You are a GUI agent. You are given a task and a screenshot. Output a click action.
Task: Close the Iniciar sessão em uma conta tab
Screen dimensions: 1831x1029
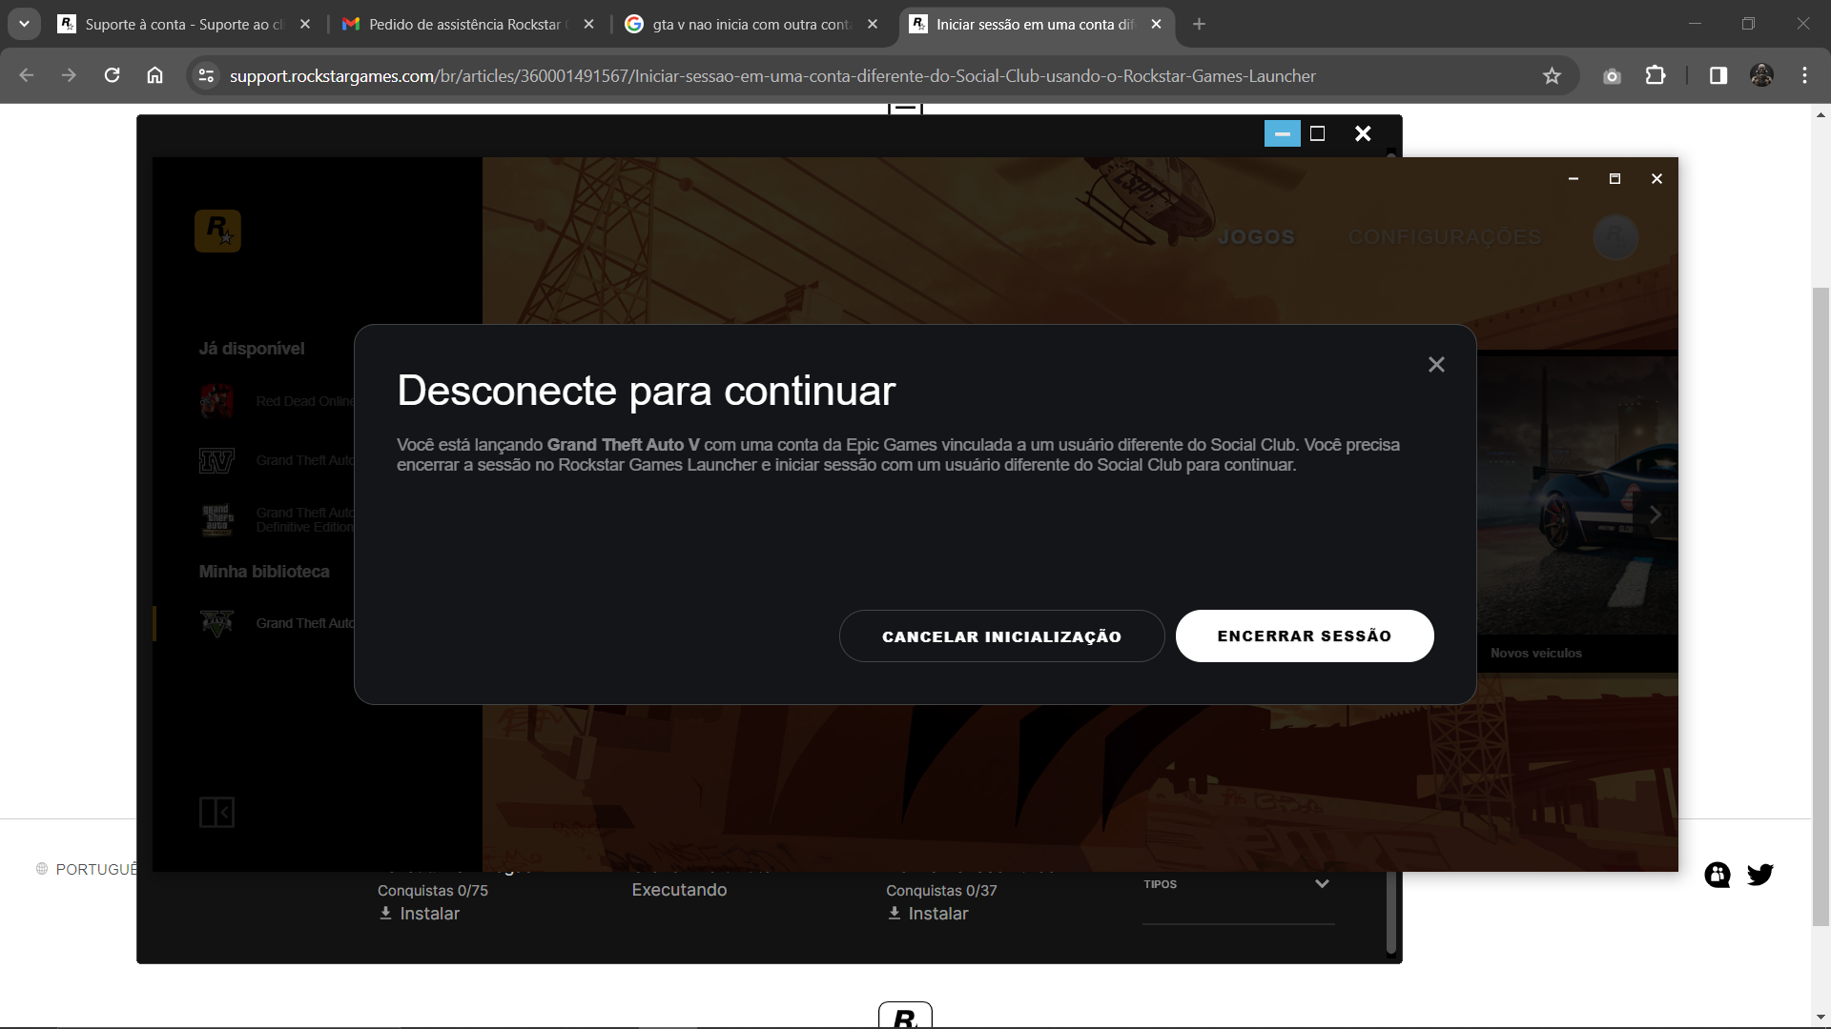(1156, 24)
